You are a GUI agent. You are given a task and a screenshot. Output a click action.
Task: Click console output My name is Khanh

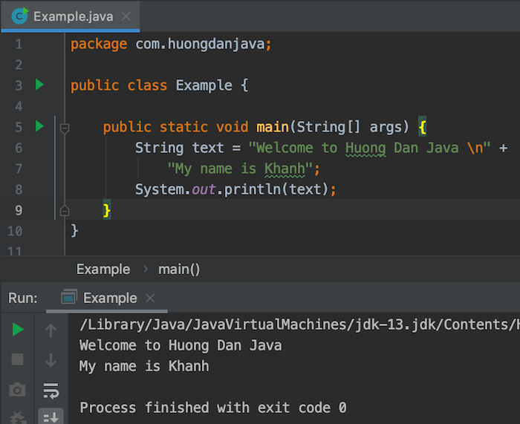(x=144, y=367)
